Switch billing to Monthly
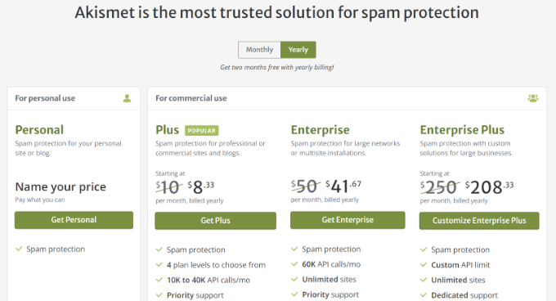Viewport: 556px width, 301px height. [x=259, y=50]
